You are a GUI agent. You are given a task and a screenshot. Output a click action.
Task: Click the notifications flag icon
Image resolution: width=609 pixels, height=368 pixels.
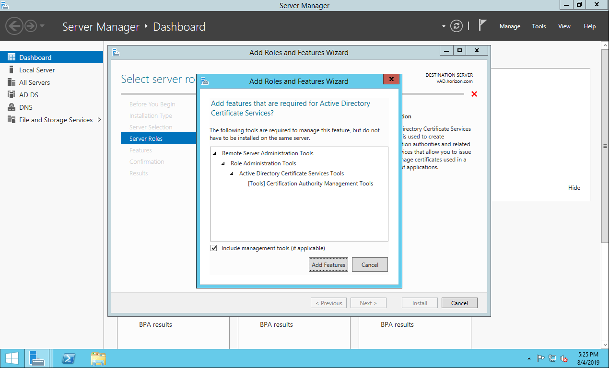point(482,26)
